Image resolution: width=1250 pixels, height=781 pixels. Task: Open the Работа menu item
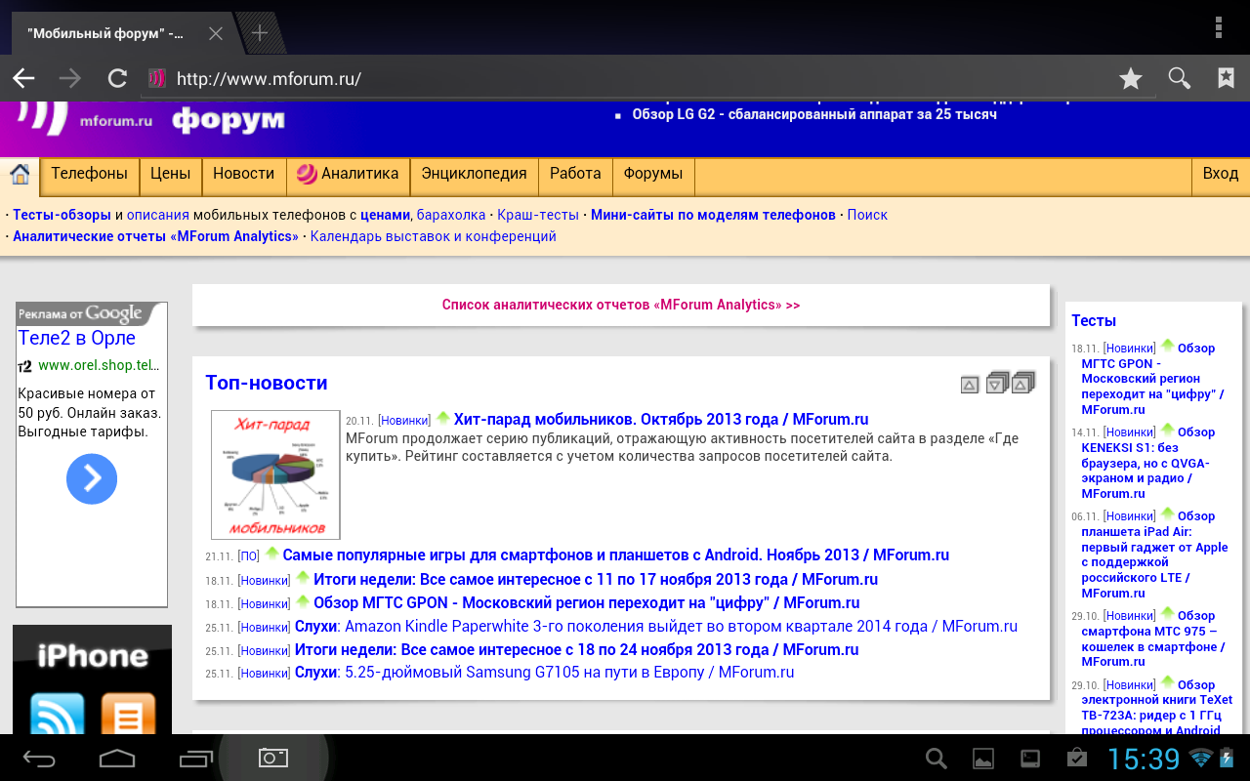pos(575,174)
